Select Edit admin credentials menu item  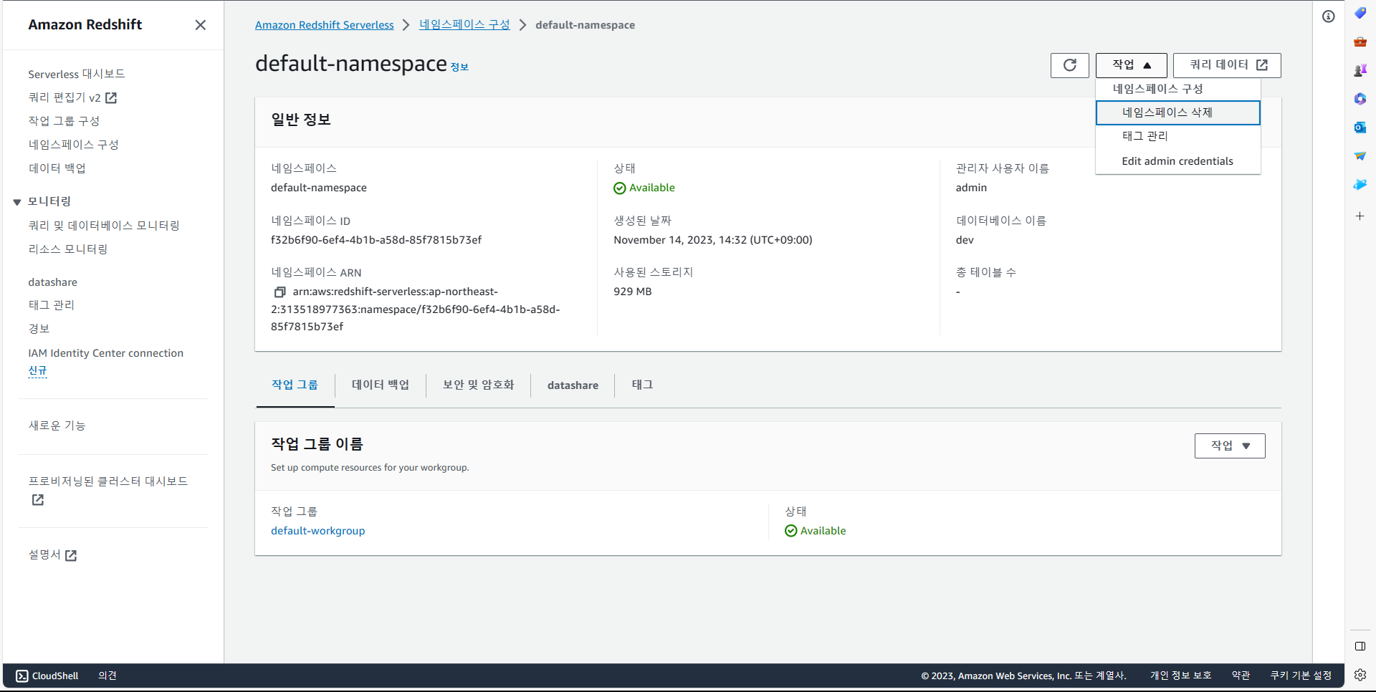[x=1177, y=161]
